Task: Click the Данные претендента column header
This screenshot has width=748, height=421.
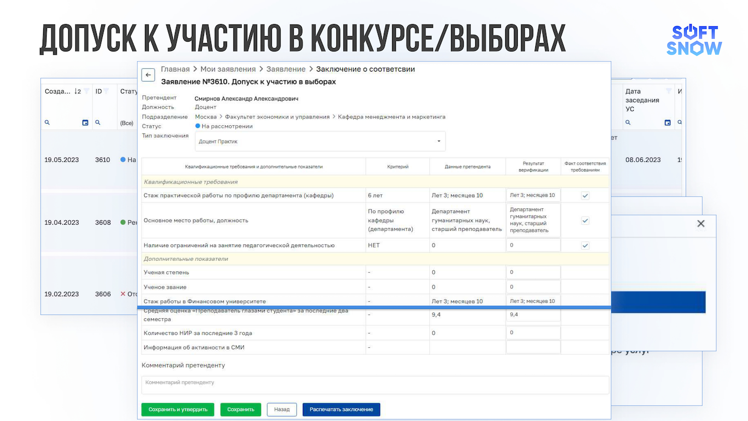Action: tap(467, 167)
